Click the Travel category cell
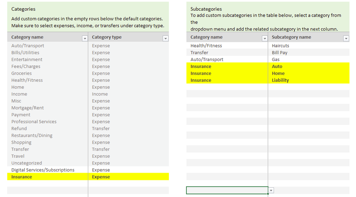This screenshot has height=197, width=356. click(x=47, y=156)
